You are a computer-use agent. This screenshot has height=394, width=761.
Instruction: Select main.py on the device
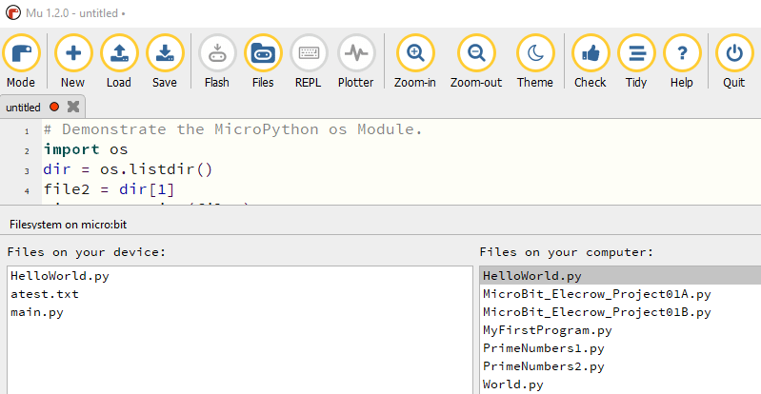[240, 312]
